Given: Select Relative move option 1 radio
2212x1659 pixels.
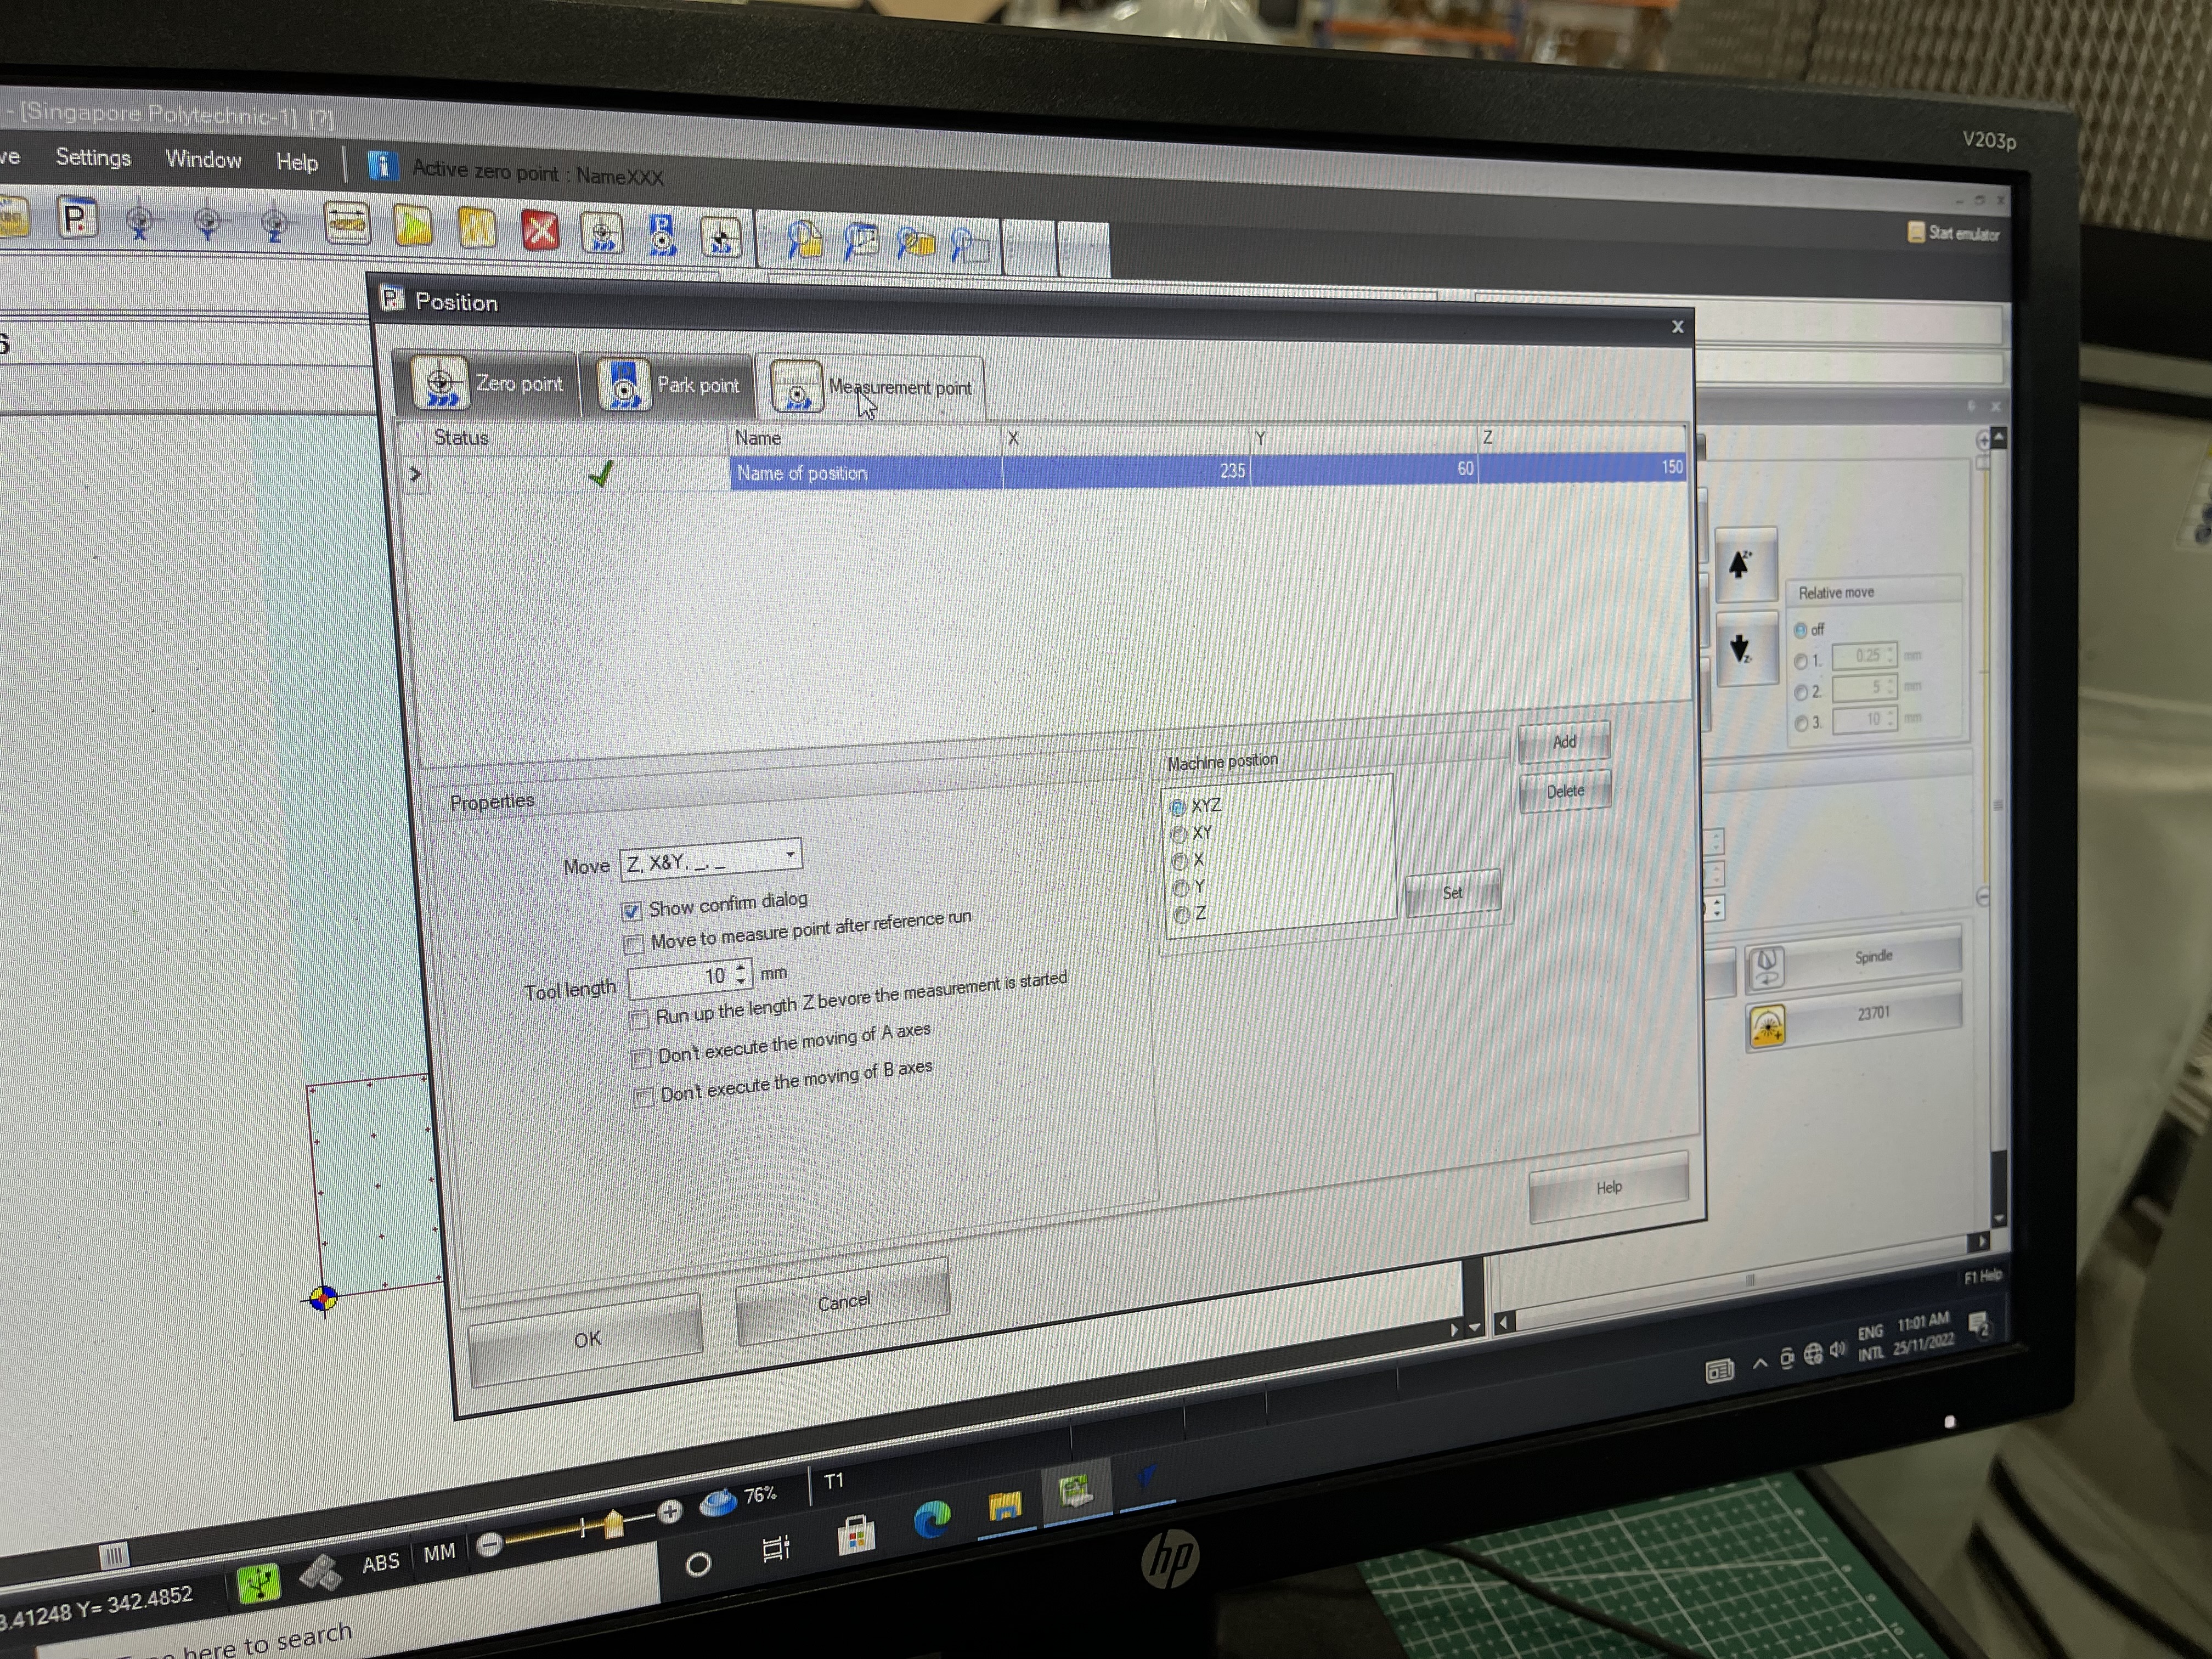Looking at the screenshot, I should pyautogui.click(x=1801, y=661).
